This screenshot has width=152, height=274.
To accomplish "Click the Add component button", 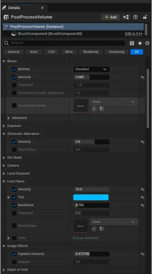I will 110,17.
